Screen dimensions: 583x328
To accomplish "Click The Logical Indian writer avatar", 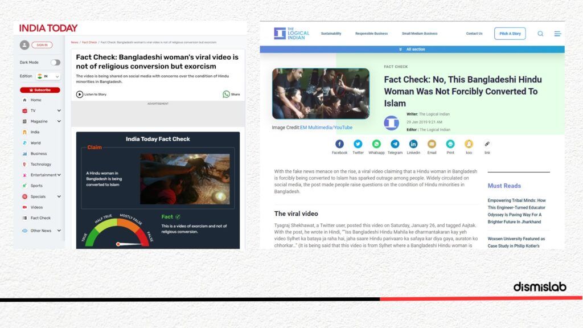I will coord(392,123).
